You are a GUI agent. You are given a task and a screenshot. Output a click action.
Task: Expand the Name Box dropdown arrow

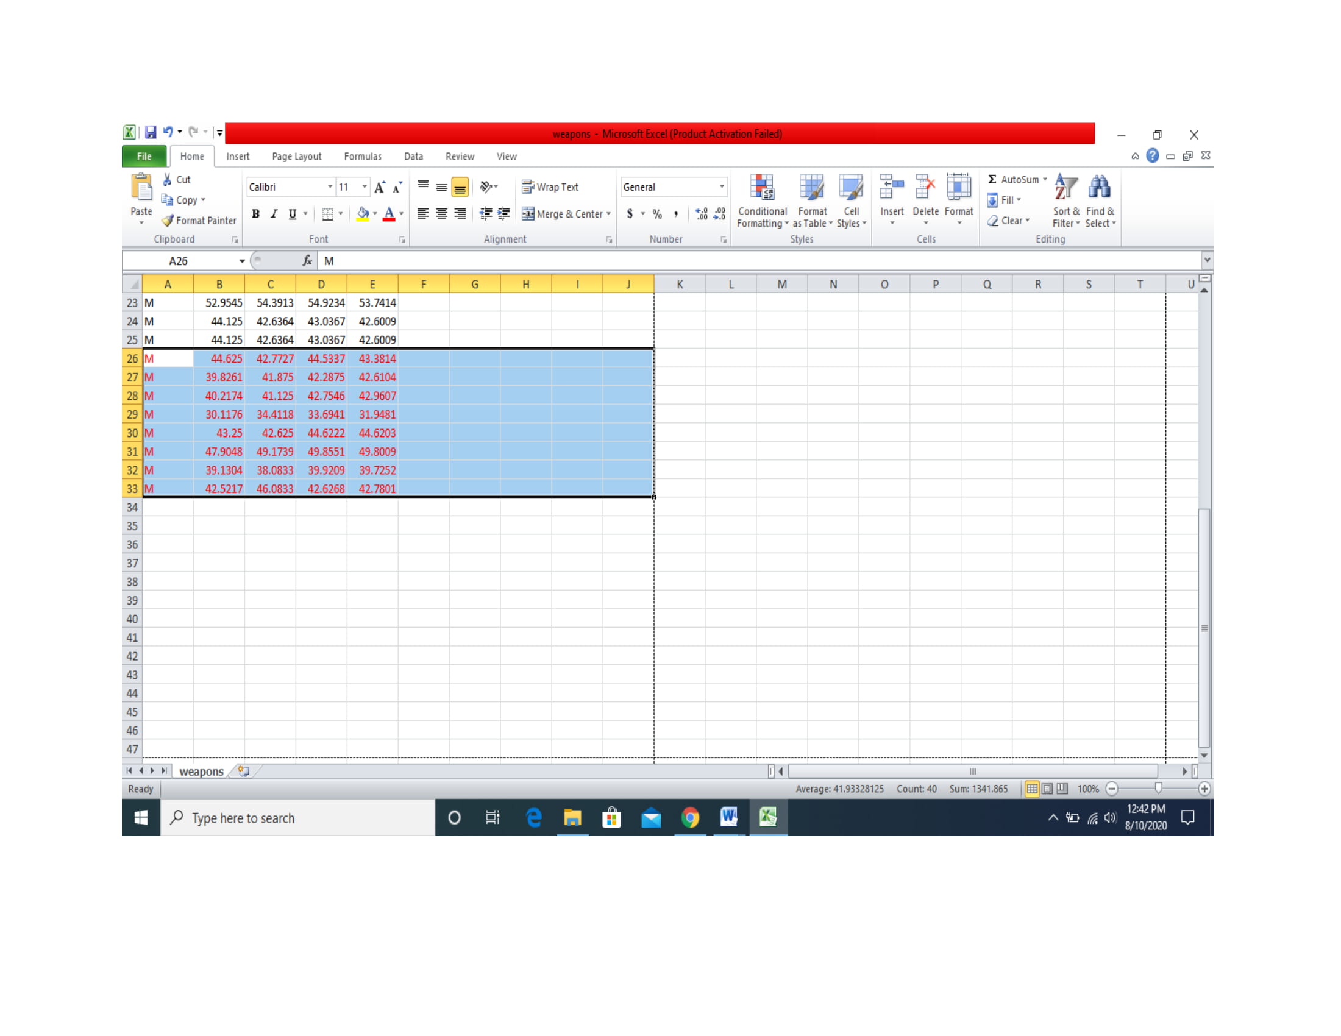[242, 261]
